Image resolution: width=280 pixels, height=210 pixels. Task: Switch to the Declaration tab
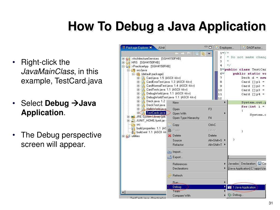click(248, 164)
